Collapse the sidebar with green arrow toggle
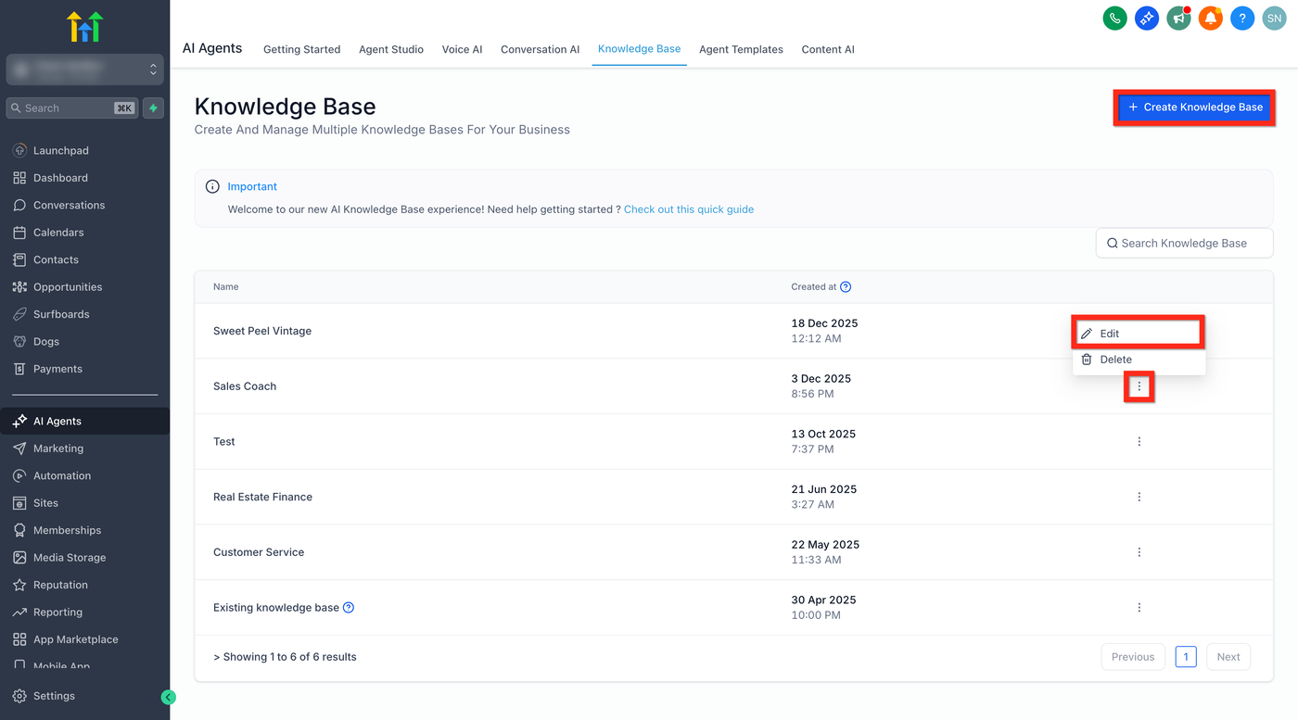The height and width of the screenshot is (720, 1298). coord(168,697)
